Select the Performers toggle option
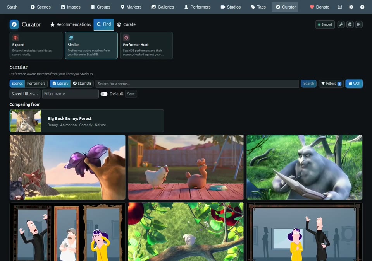Image resolution: width=372 pixels, height=261 pixels. pos(36,84)
